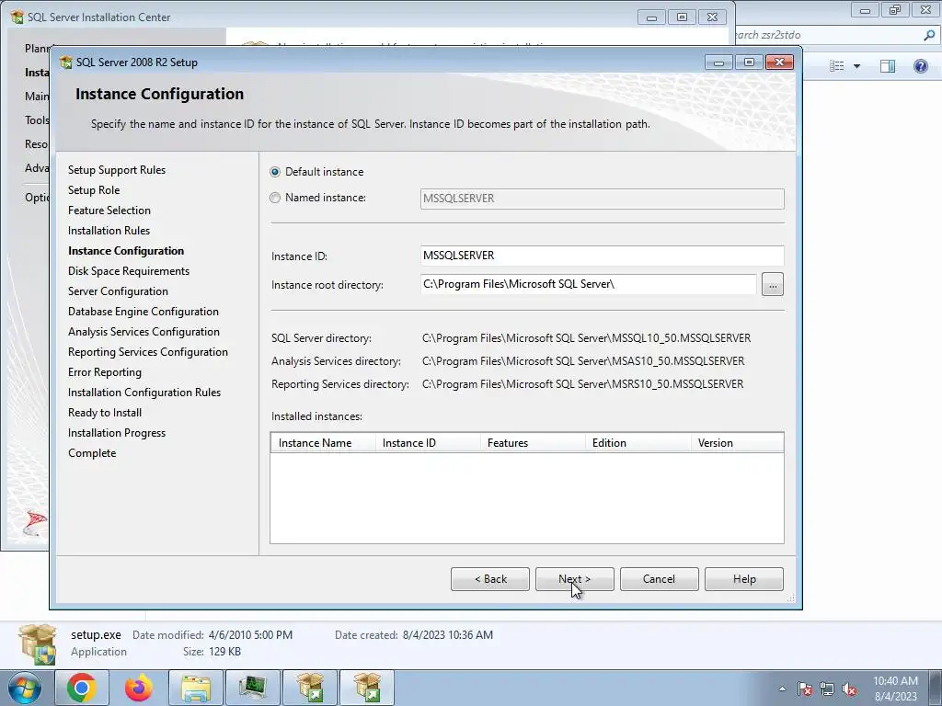
Task: Click the SQL Server Setup title bar icon
Action: coord(65,63)
